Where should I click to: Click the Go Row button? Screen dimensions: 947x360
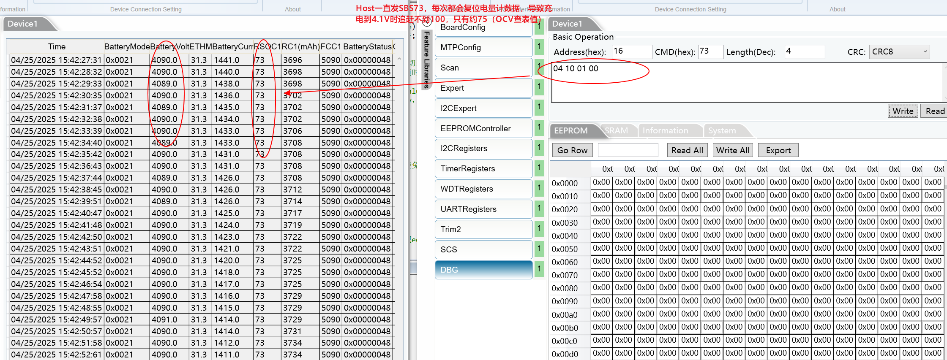572,150
